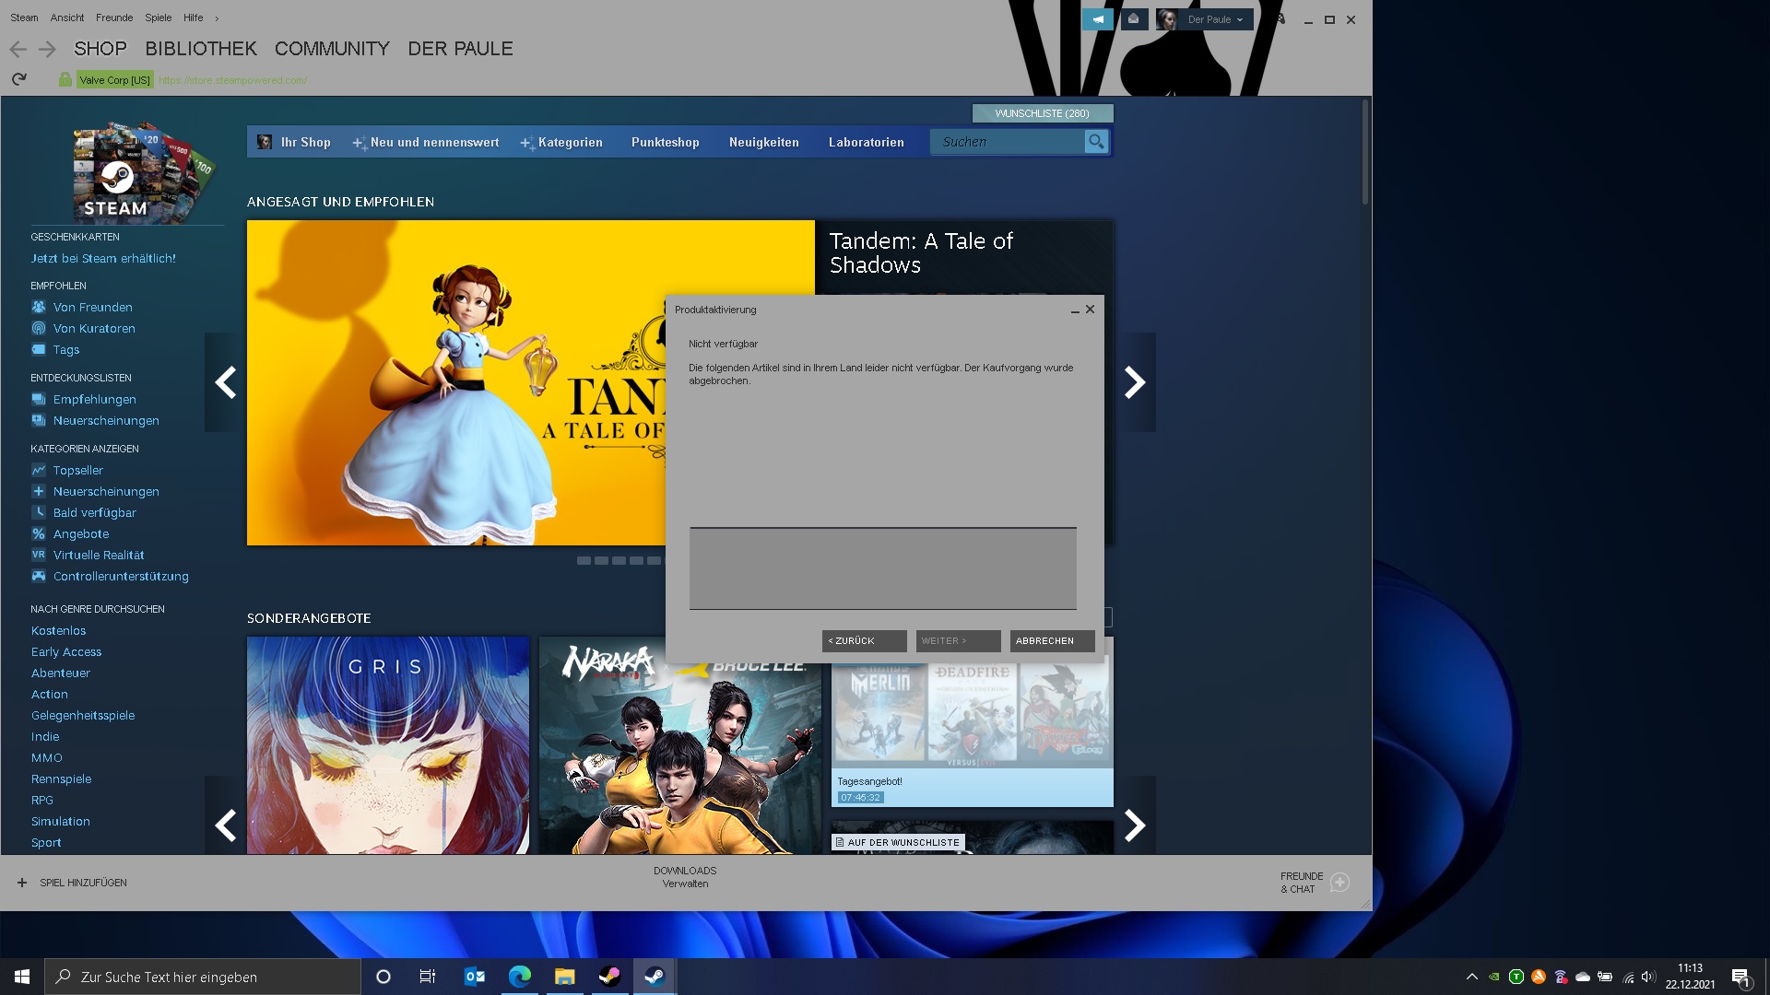Click the Virtuelle Realität VR icon
Image resolution: width=1770 pixels, height=995 pixels.
pos(39,555)
